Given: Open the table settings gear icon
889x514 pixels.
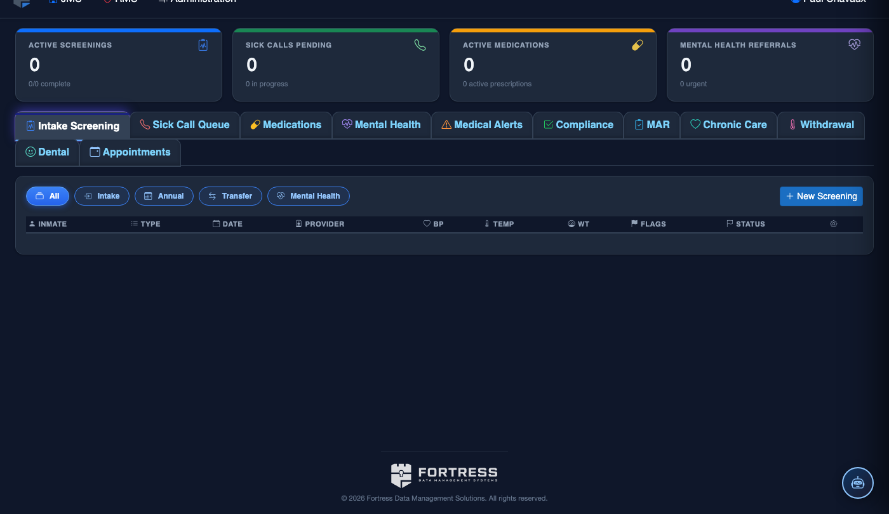Looking at the screenshot, I should 834,224.
